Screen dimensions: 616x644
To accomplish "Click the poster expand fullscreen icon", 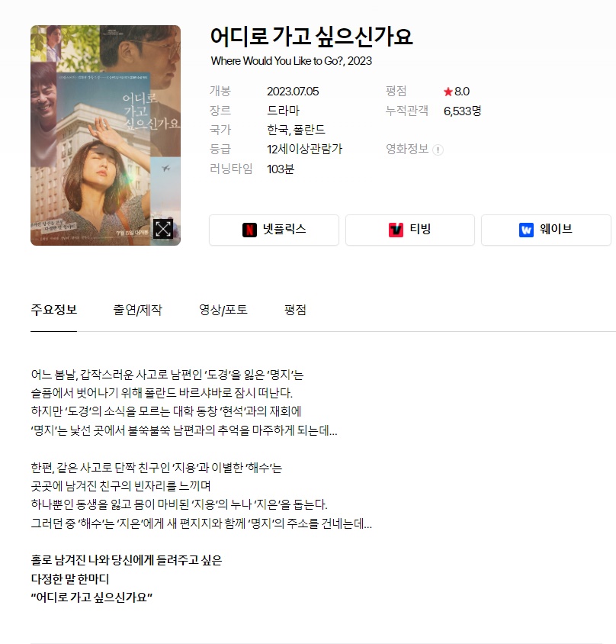I will point(163,229).
